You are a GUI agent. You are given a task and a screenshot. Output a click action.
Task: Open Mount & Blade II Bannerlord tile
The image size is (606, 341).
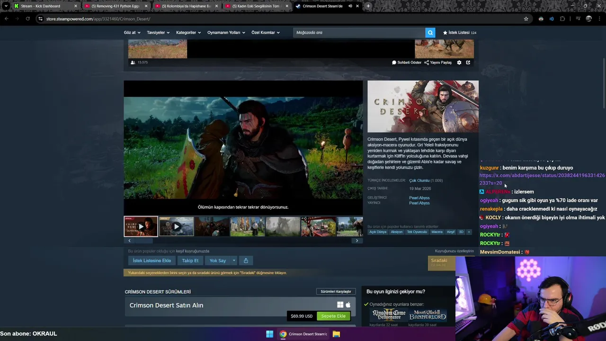428,315
